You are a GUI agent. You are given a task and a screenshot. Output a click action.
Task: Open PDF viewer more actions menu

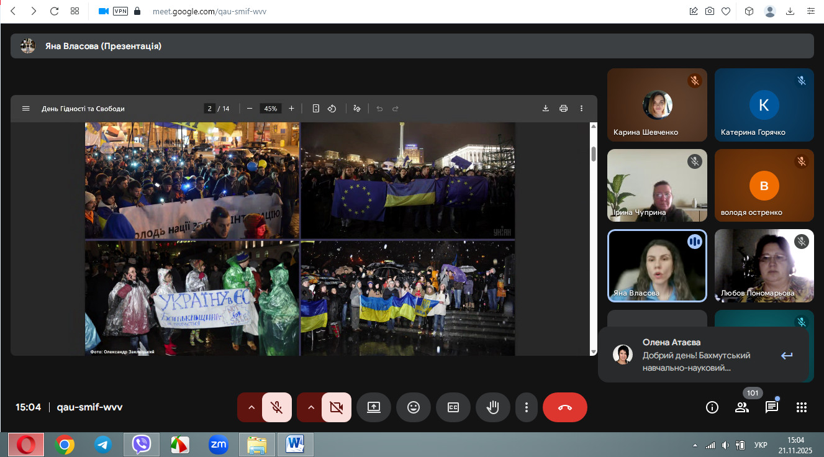(581, 108)
